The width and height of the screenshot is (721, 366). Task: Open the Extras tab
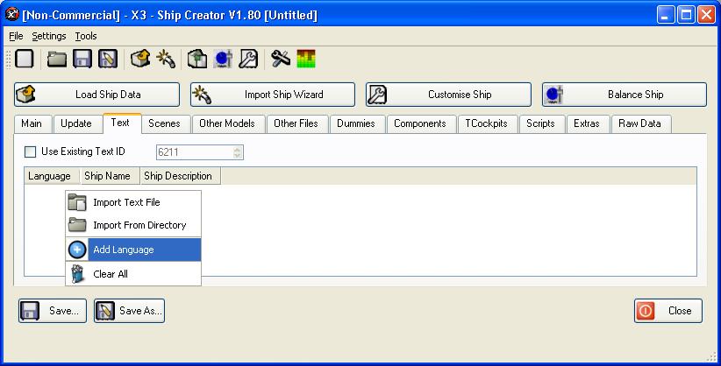(587, 123)
